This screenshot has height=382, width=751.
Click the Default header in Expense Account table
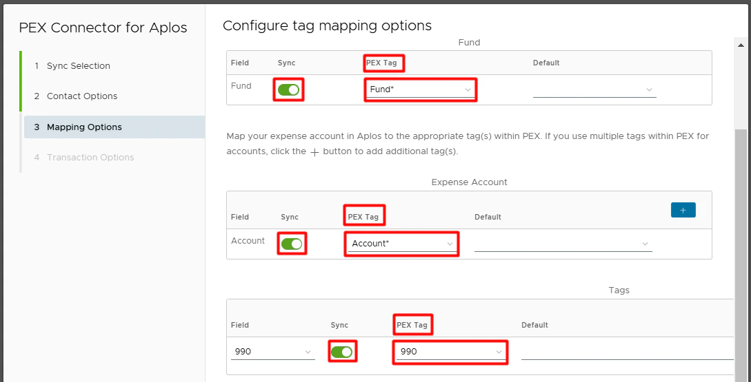pyautogui.click(x=488, y=217)
